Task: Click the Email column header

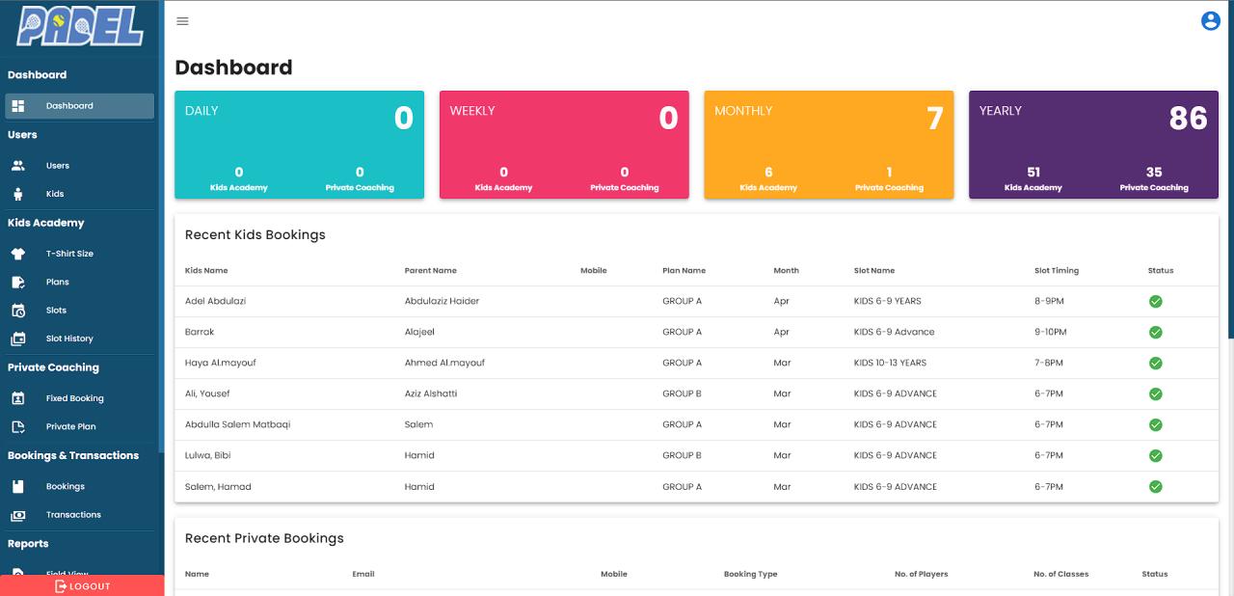Action: point(363,574)
